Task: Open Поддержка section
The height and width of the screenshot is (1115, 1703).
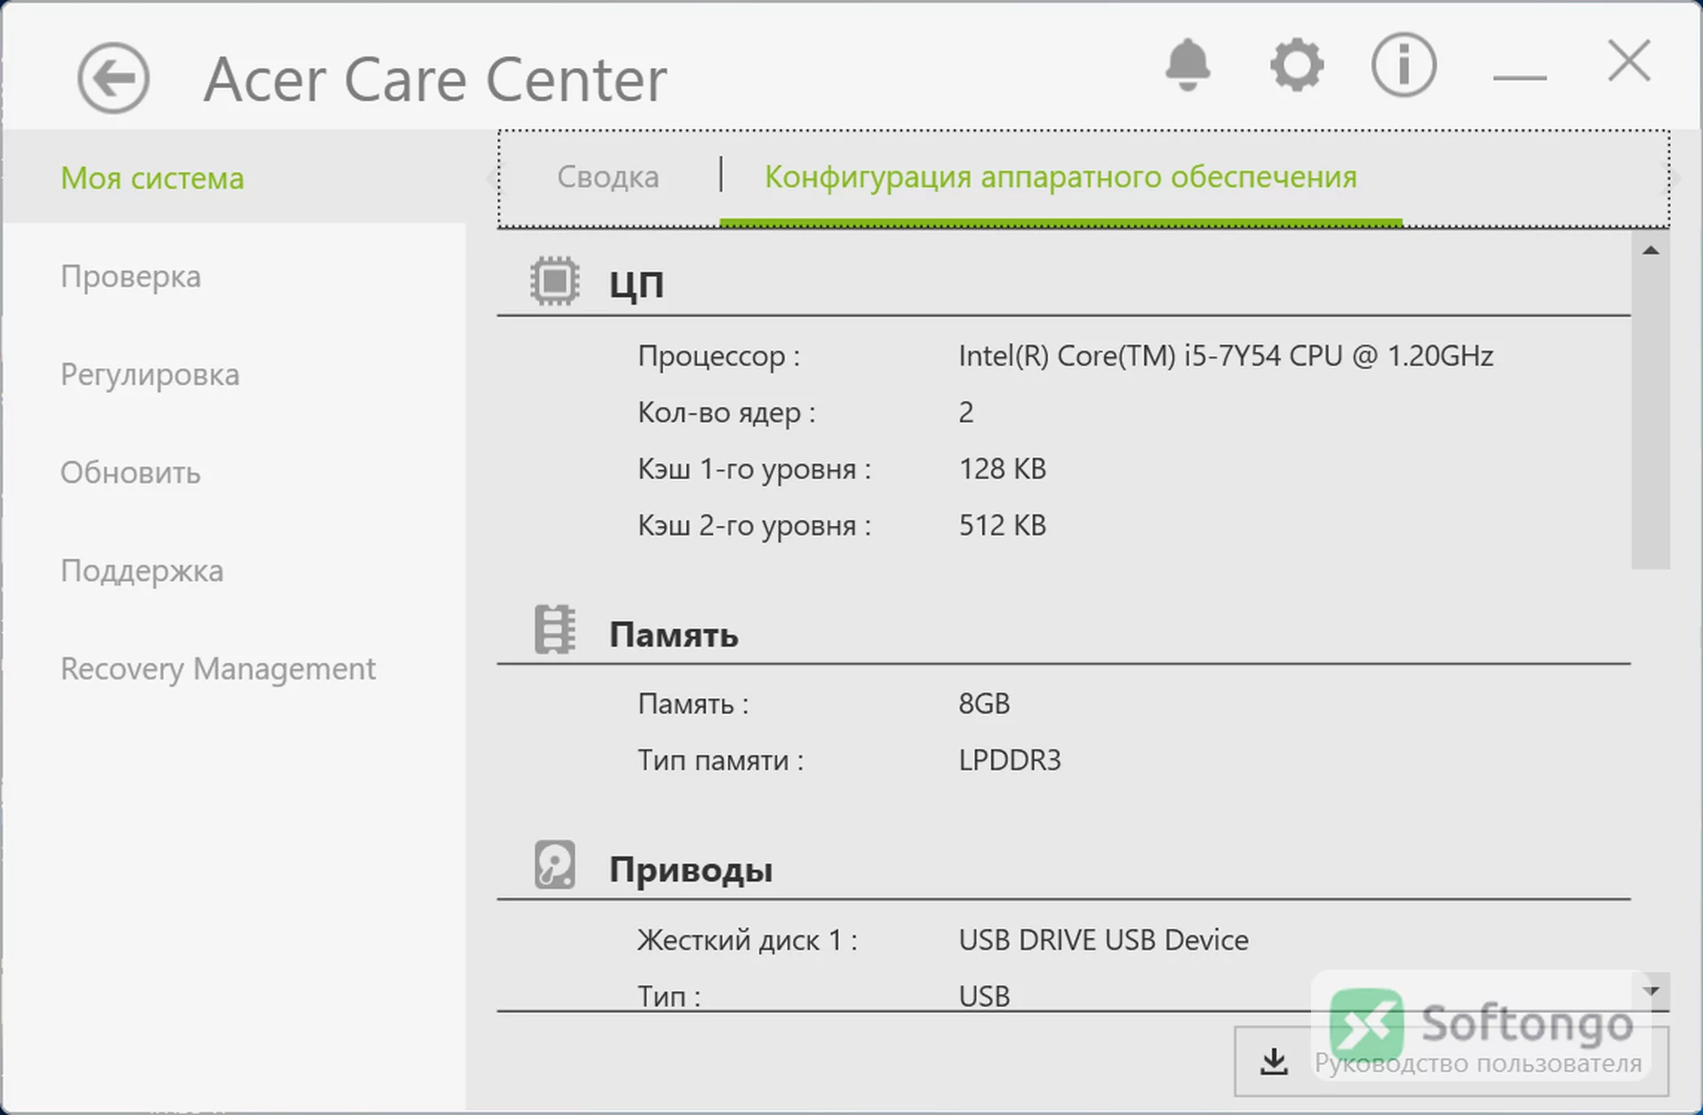Action: pyautogui.click(x=142, y=570)
